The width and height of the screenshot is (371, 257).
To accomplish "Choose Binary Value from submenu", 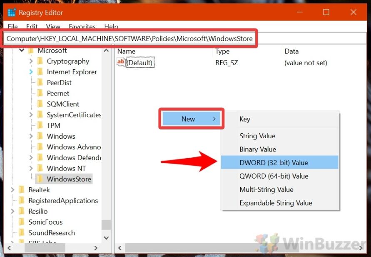I will (280, 149).
